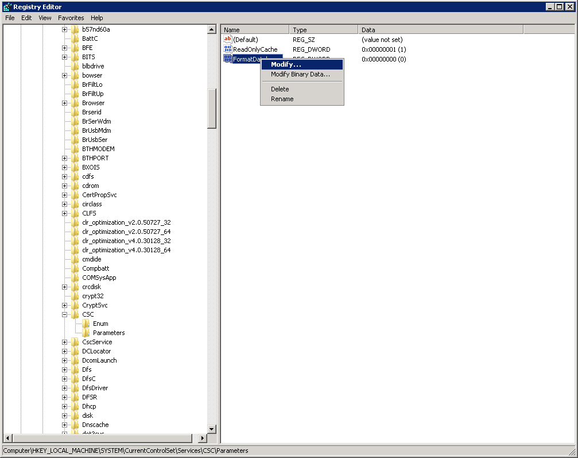This screenshot has width=578, height=458.
Task: Click the DfsDriver folder icon
Action: click(75, 388)
